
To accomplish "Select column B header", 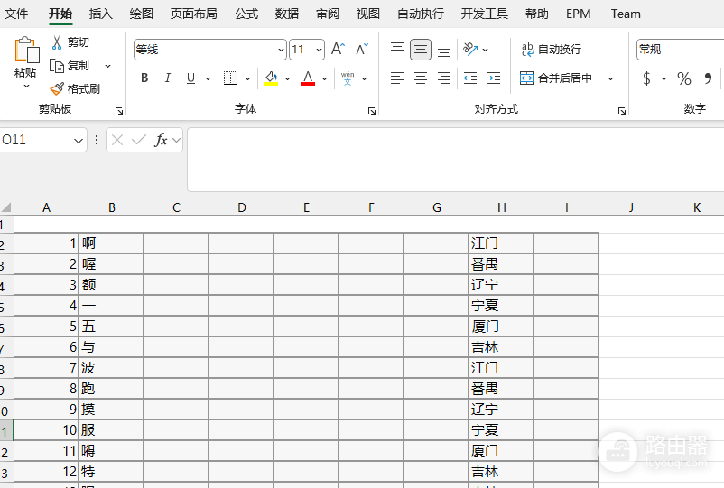I will pyautogui.click(x=111, y=207).
